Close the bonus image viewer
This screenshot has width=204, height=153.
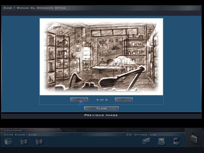pyautogui.click(x=101, y=108)
